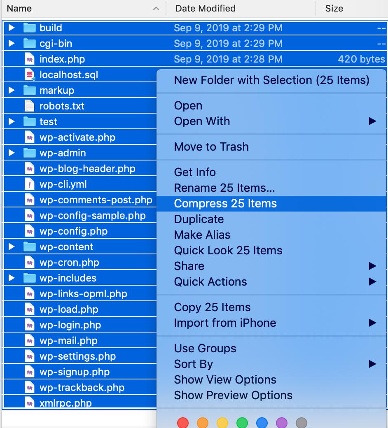388x428 pixels.
Task: Click the wp-admin folder icon
Action: 30,153
